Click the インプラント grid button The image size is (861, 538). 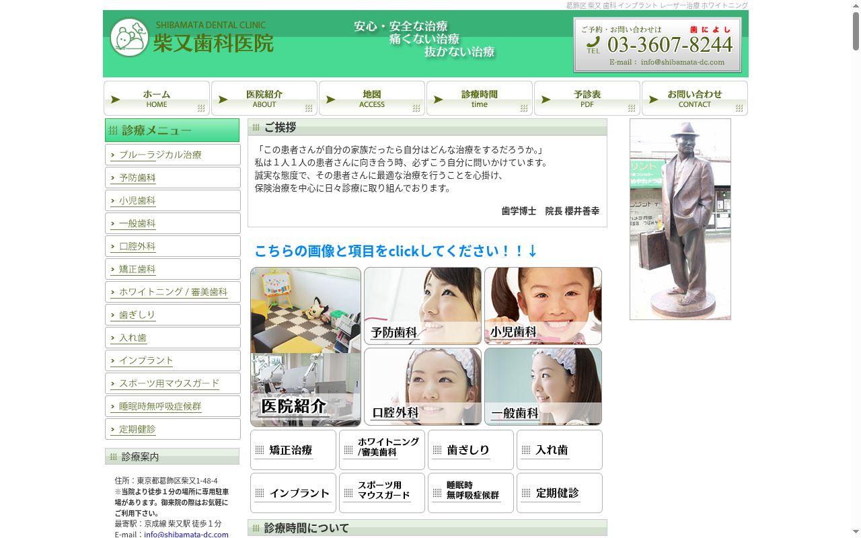tap(293, 493)
